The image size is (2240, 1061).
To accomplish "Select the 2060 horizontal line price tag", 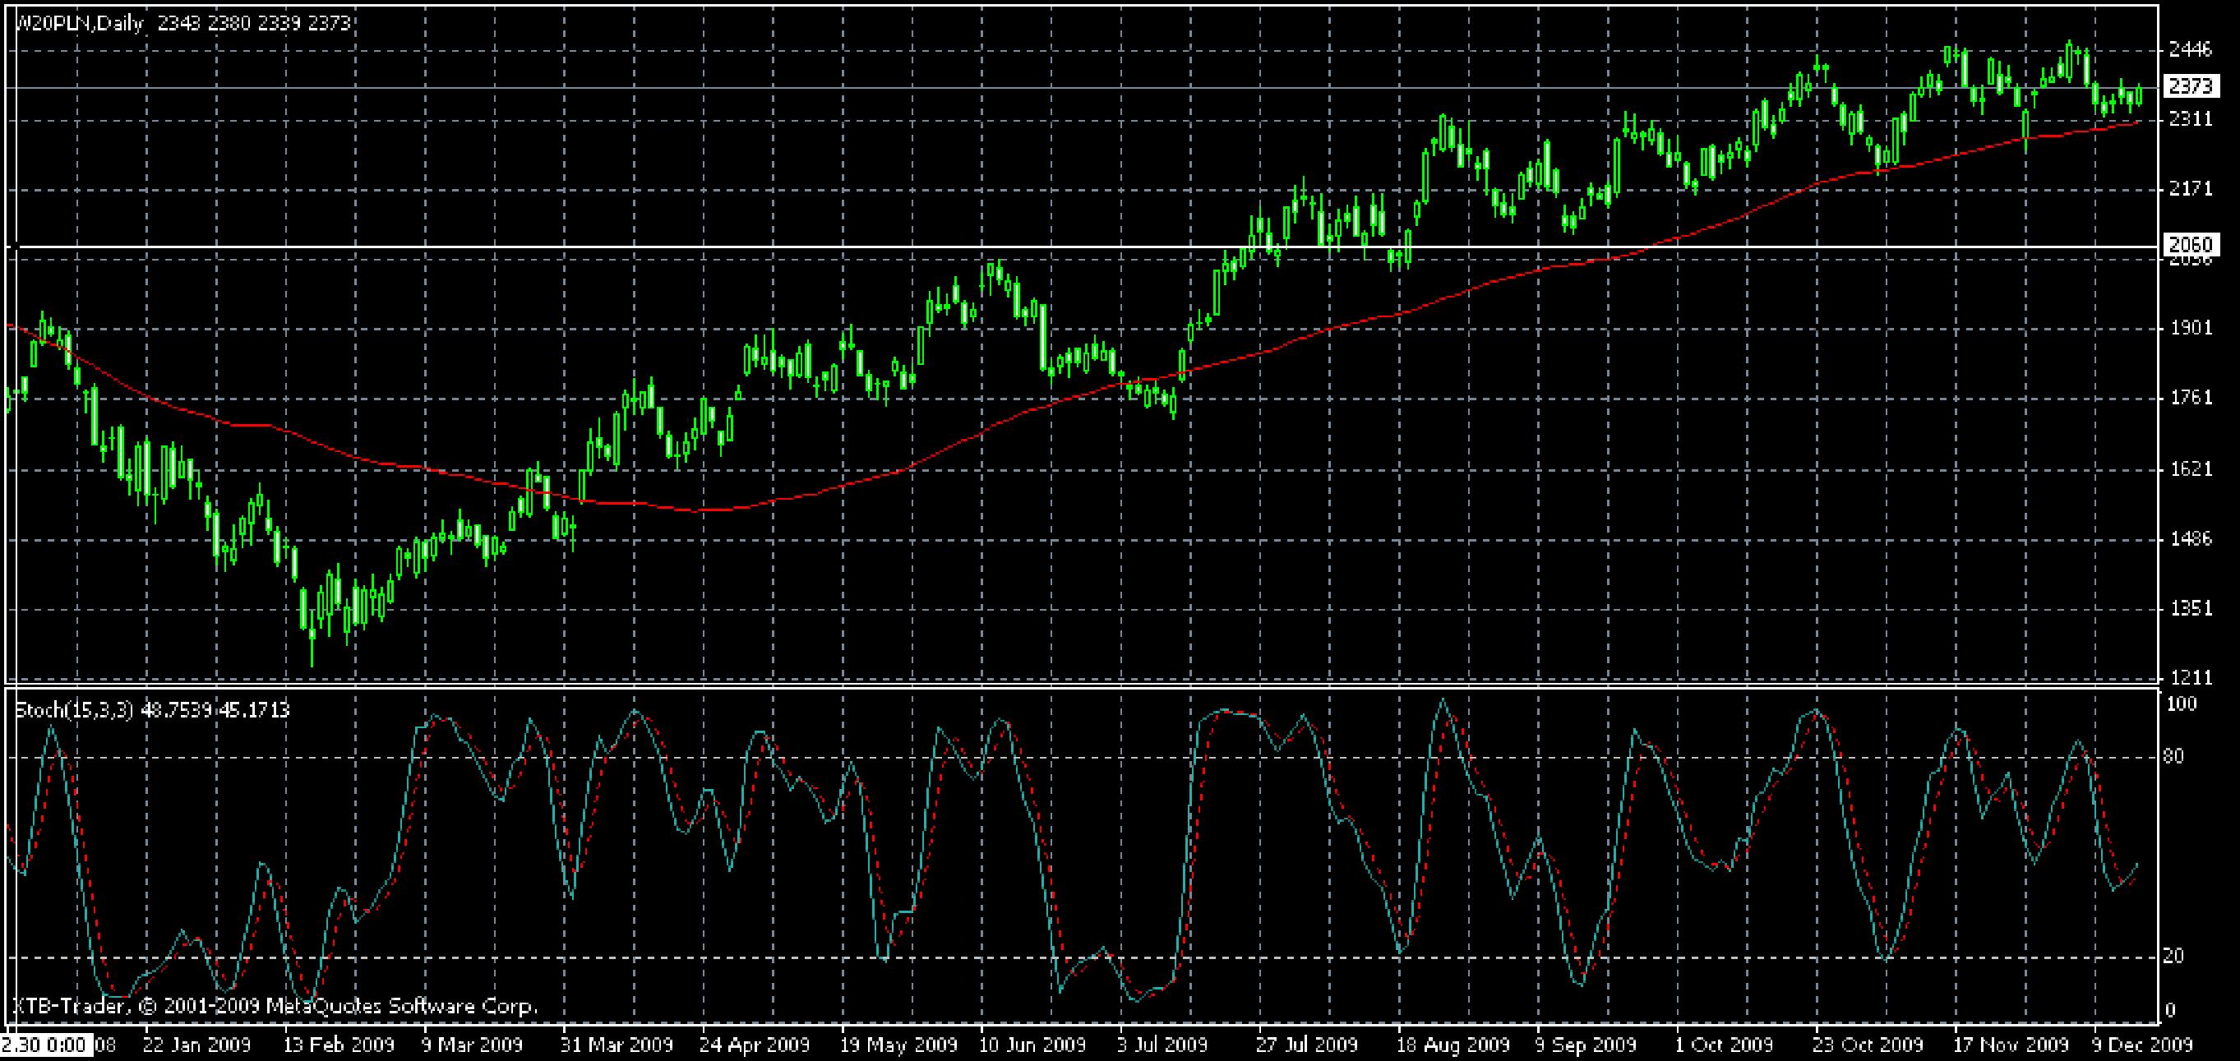I will (x=2192, y=243).
